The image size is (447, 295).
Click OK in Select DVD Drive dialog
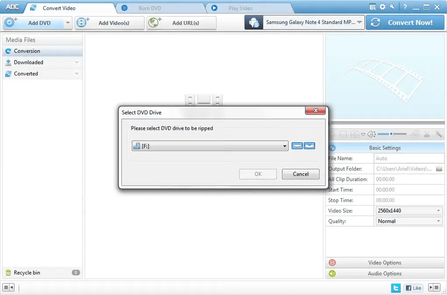pos(258,174)
